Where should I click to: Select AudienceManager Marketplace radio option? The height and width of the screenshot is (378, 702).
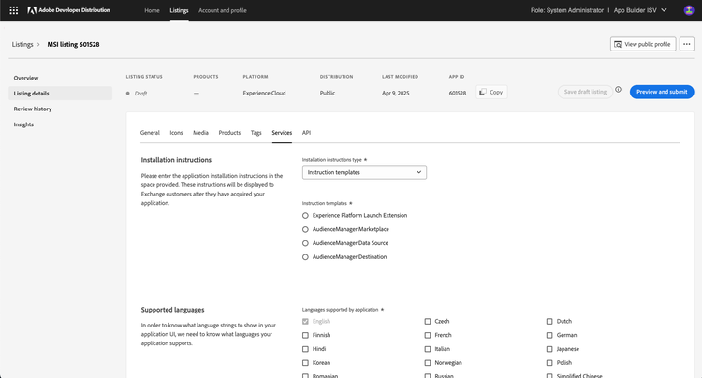click(x=305, y=229)
